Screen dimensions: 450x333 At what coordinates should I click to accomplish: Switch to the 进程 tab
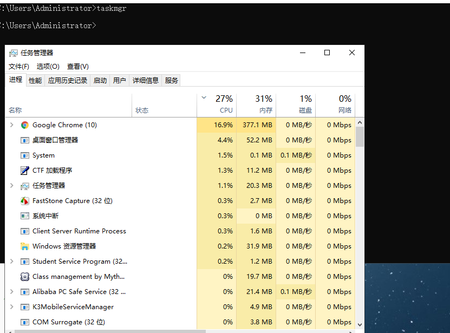16,80
